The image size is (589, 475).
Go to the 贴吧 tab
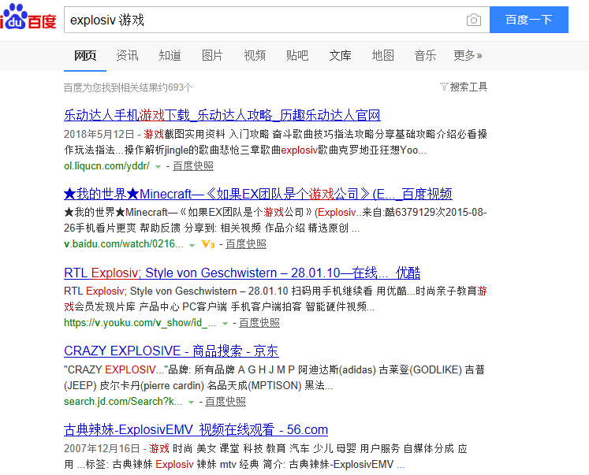297,55
